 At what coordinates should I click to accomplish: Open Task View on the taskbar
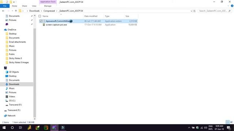tap(20, 128)
